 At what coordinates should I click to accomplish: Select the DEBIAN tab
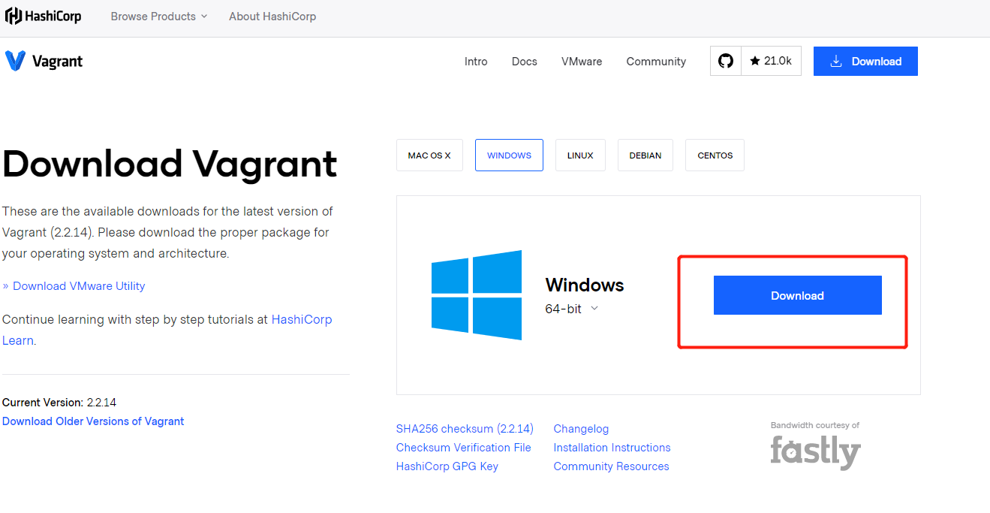pyautogui.click(x=645, y=155)
